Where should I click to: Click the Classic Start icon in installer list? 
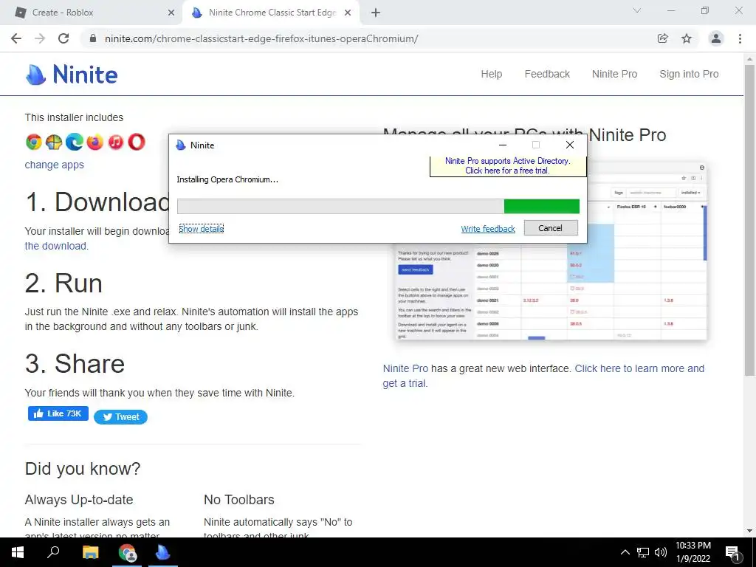coord(54,142)
